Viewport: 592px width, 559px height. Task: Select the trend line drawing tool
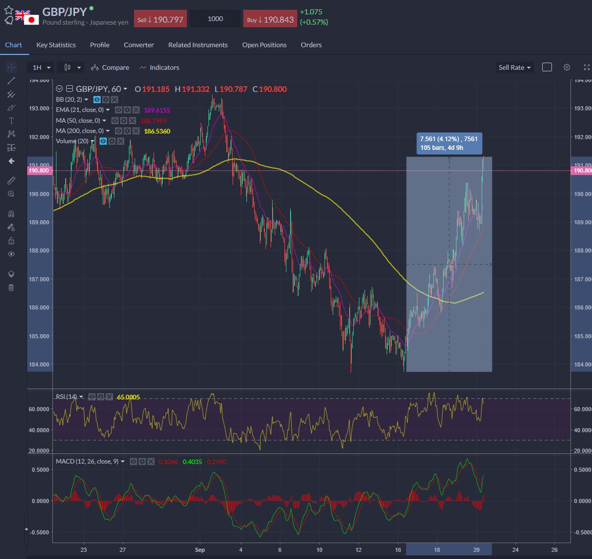point(11,81)
